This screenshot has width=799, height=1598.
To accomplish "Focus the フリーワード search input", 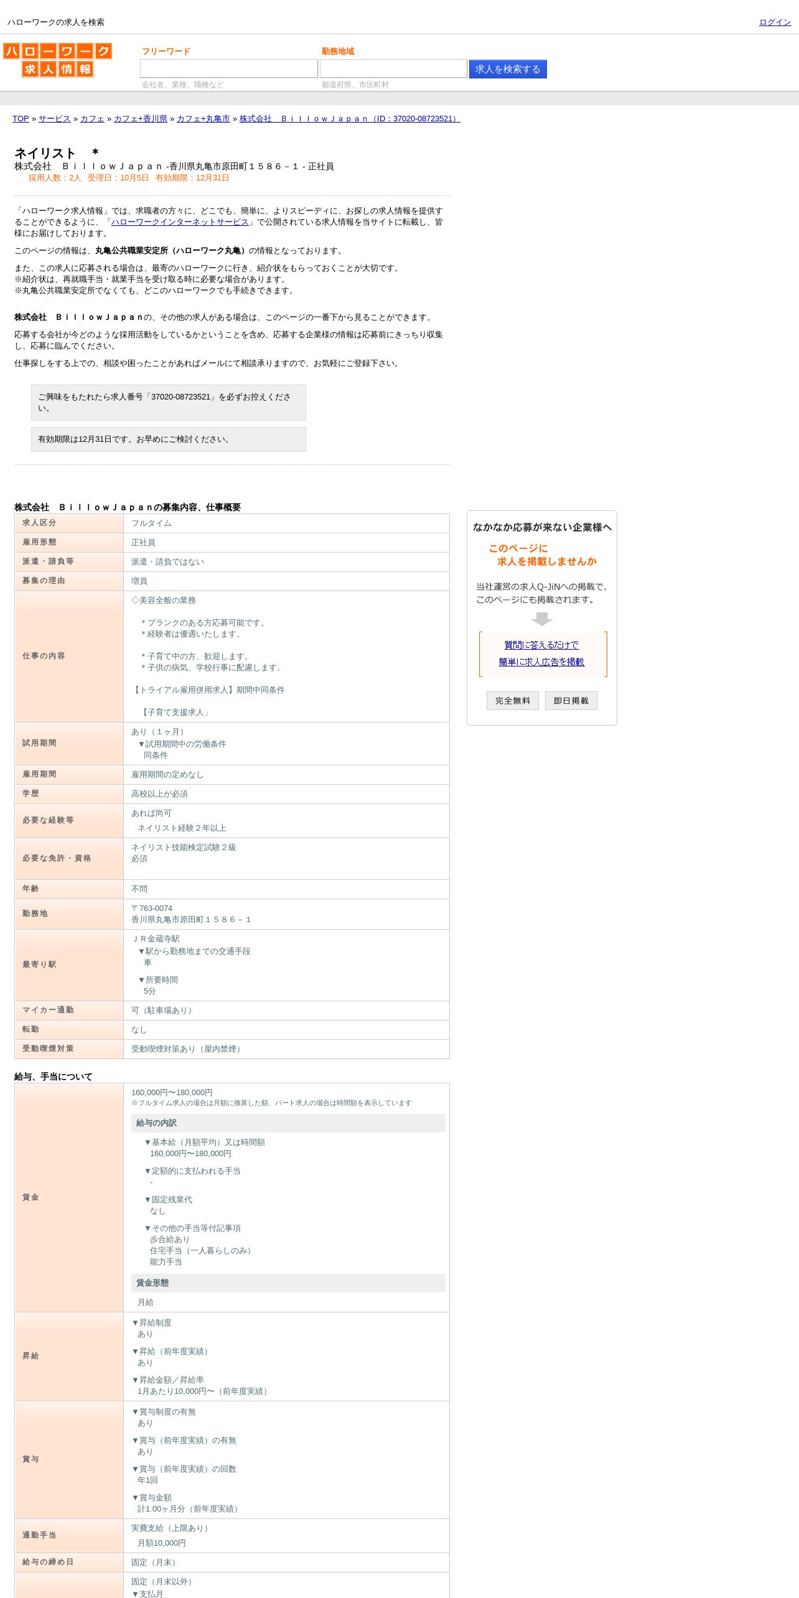I will pos(229,68).
